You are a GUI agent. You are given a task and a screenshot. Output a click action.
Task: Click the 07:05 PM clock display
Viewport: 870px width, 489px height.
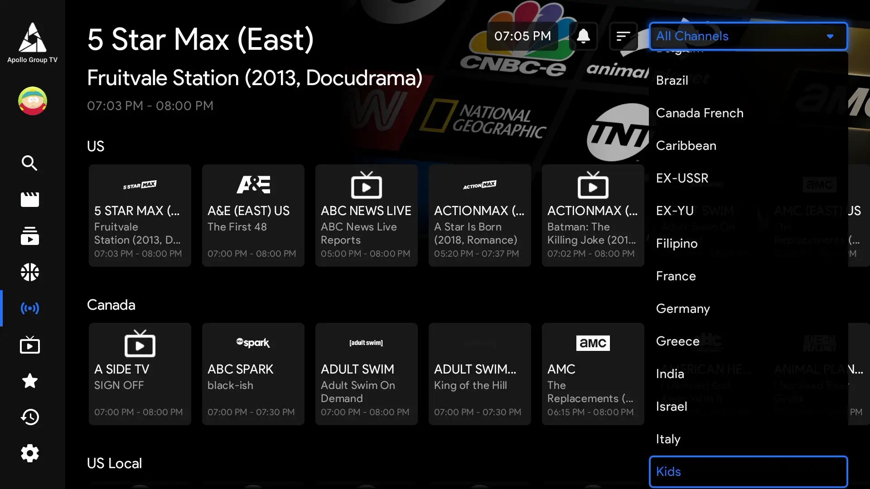click(x=522, y=36)
